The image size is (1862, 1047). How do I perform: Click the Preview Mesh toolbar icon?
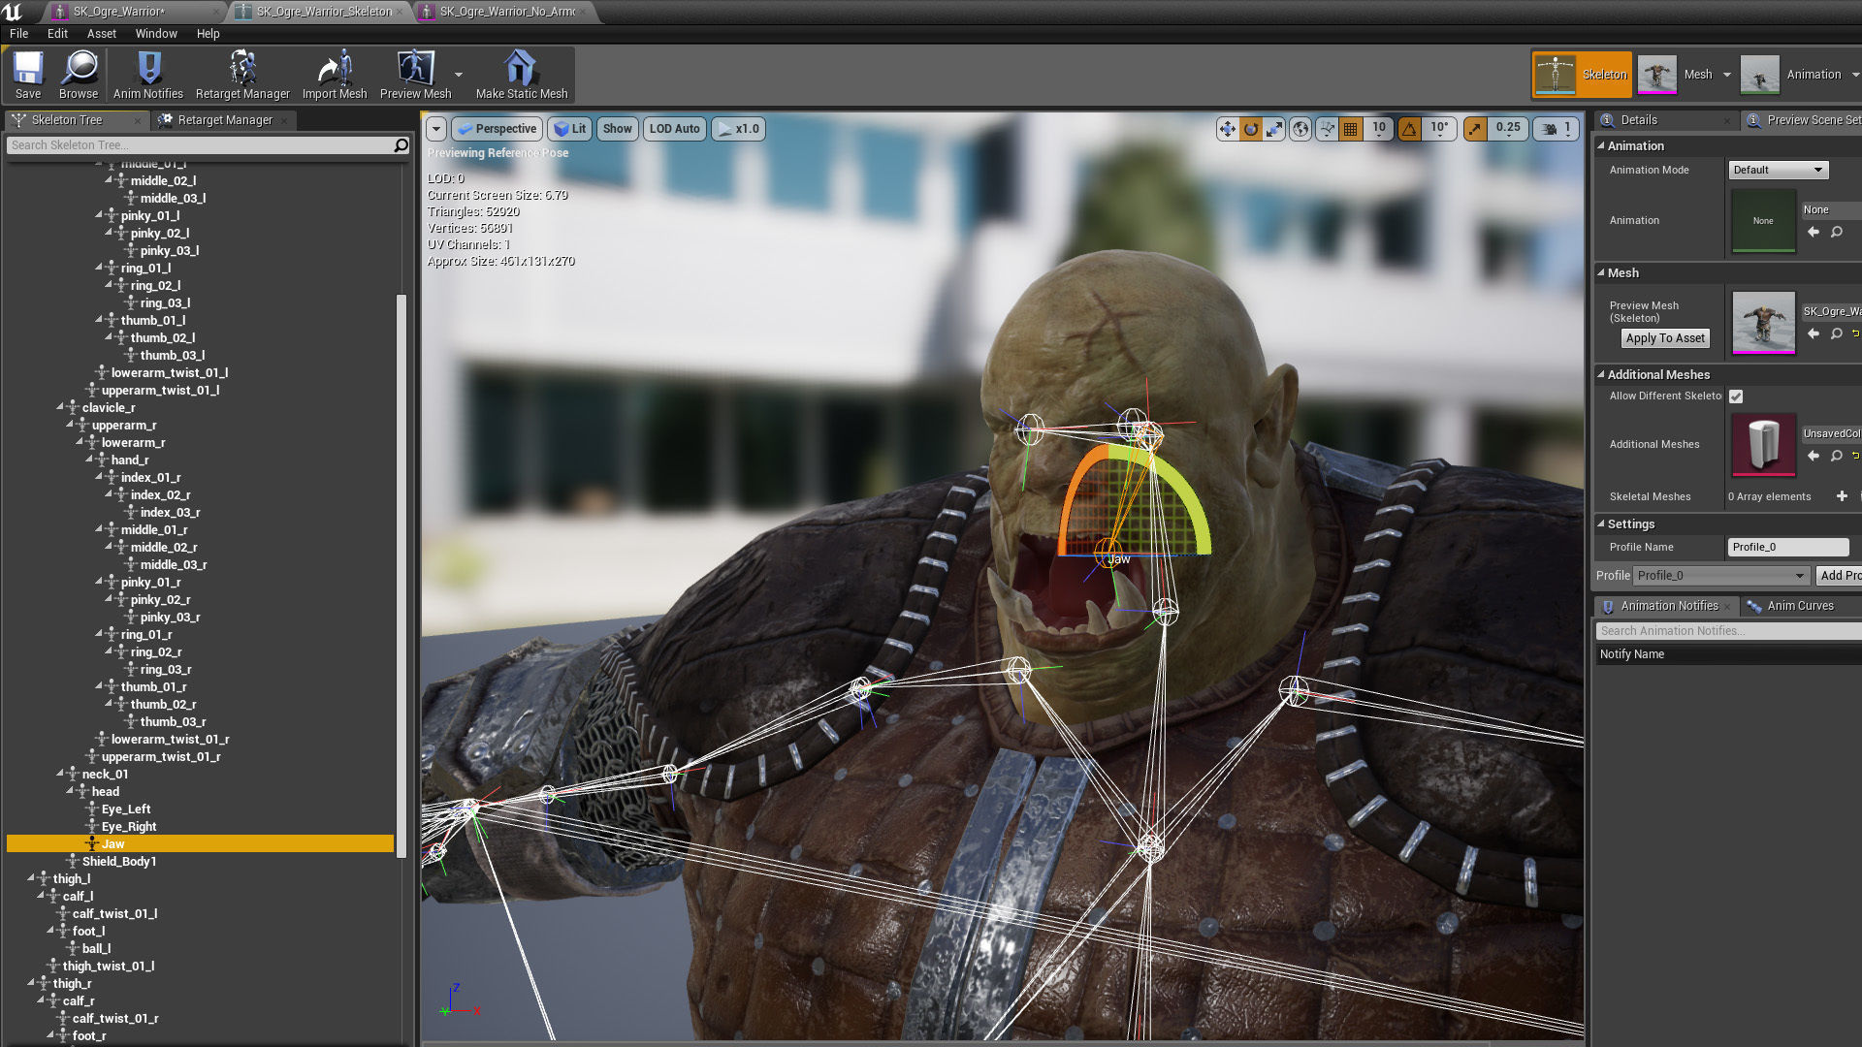coord(416,75)
